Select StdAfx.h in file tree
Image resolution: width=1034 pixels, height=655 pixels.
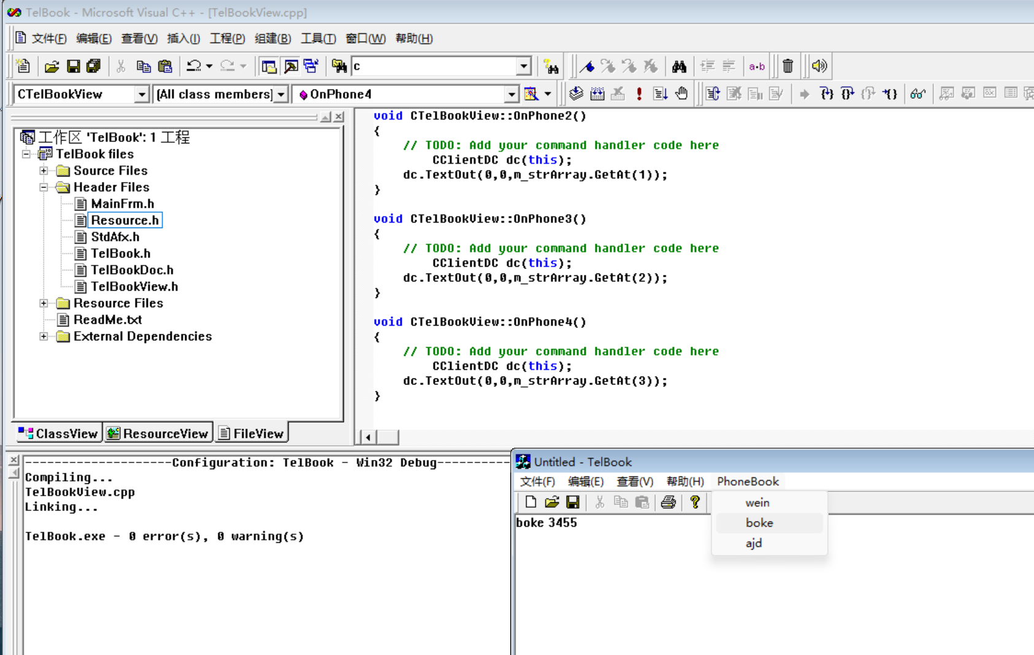click(115, 237)
